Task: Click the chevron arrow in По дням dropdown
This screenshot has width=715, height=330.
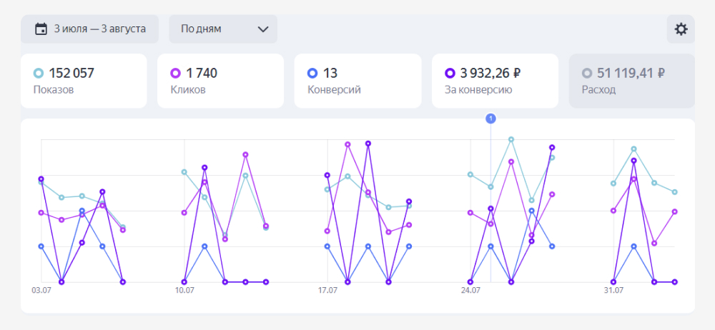Action: (x=262, y=29)
